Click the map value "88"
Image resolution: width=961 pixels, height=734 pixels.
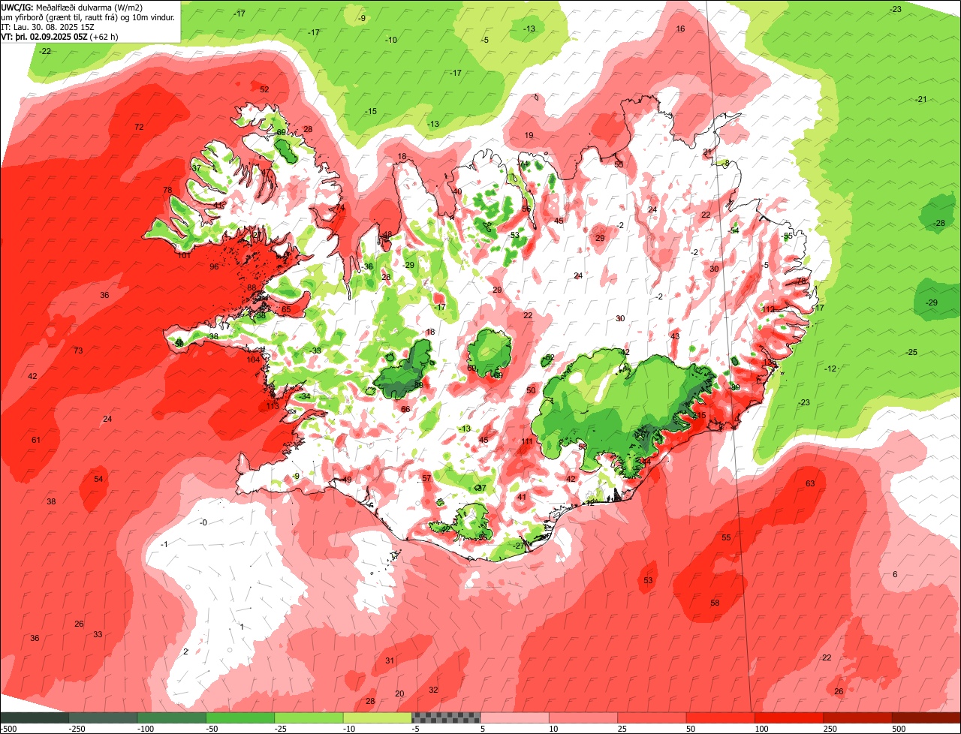coord(252,287)
